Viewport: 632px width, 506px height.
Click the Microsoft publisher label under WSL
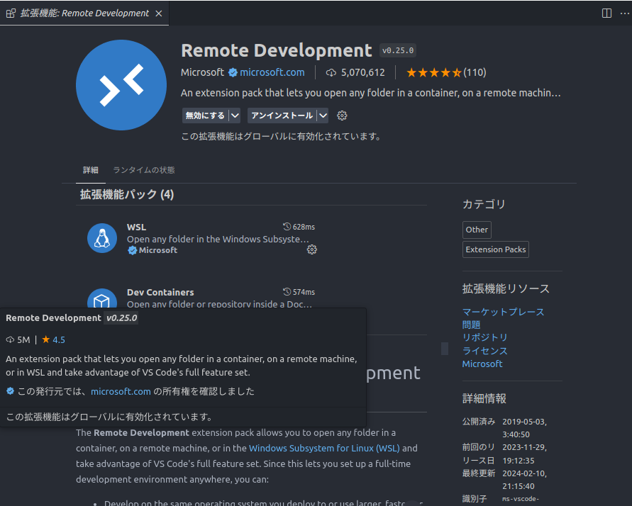158,250
